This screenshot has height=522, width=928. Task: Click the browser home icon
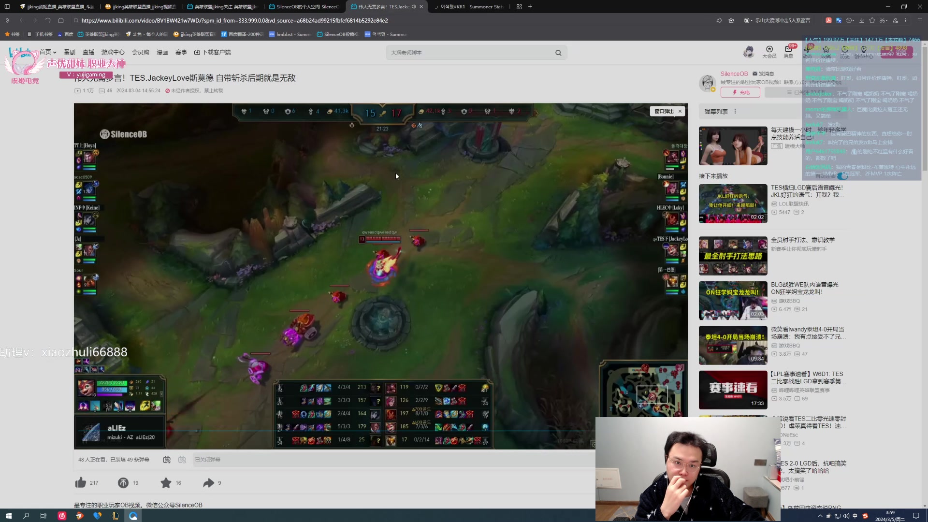(x=61, y=20)
